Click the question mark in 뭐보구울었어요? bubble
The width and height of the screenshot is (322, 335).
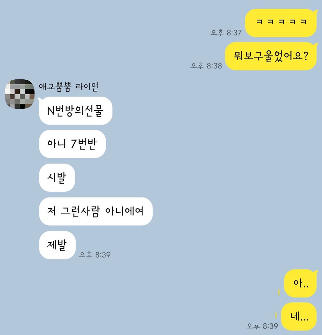[306, 56]
